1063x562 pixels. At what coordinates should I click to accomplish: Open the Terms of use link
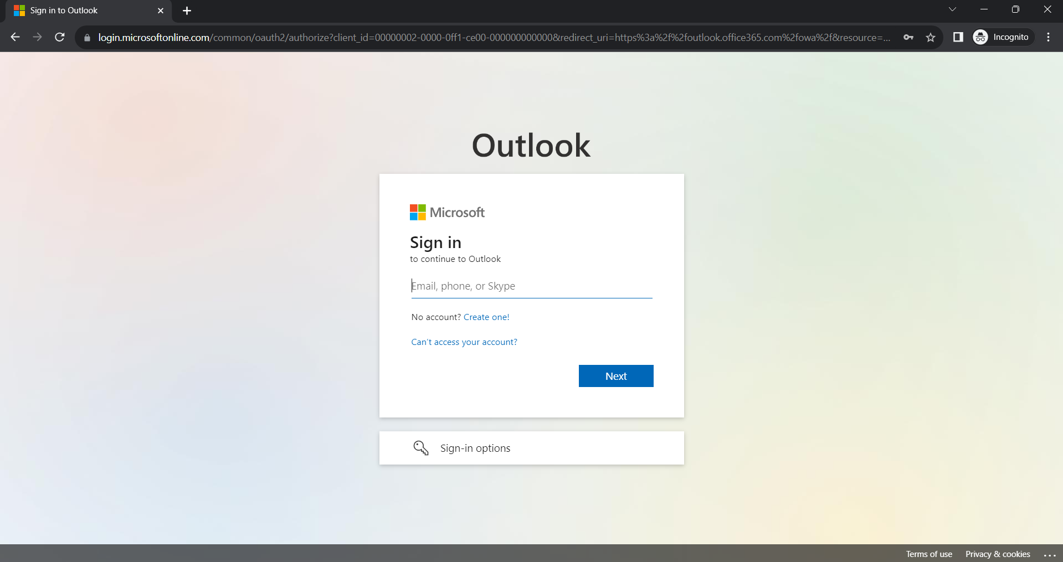click(x=929, y=554)
